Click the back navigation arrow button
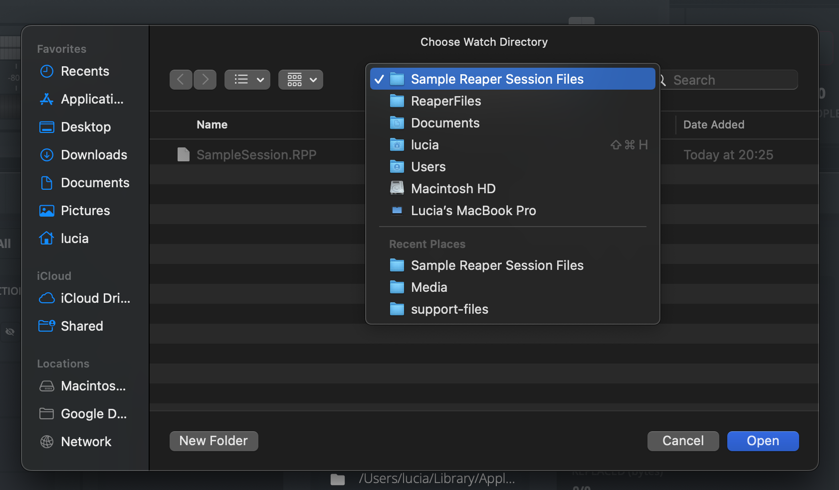The width and height of the screenshot is (839, 490). tap(181, 80)
